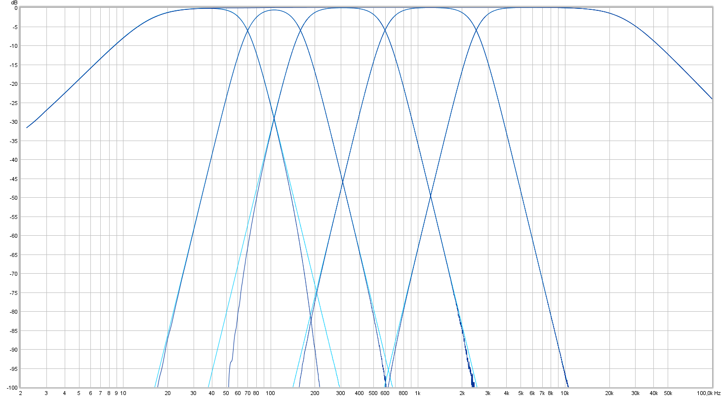
Task: Click the "-50" vertical axis value
Action: click(14, 198)
